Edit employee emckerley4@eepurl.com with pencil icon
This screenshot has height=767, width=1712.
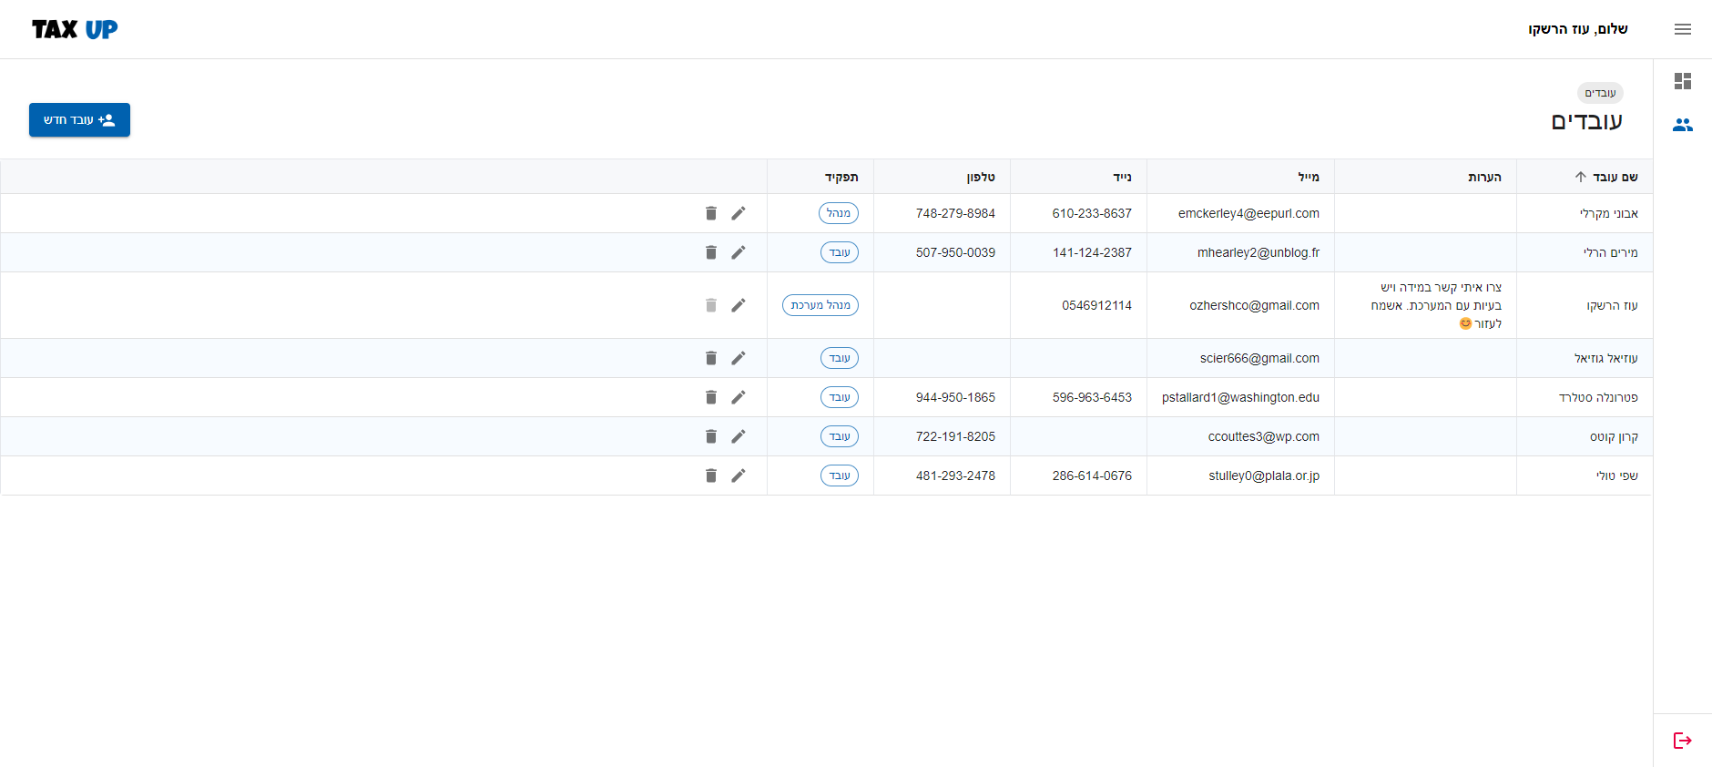point(738,213)
